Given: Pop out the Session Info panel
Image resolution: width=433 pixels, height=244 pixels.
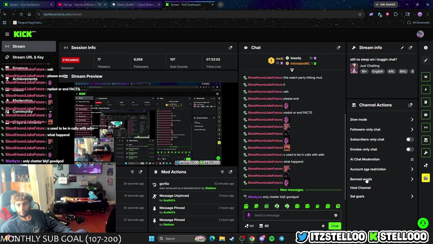Looking at the screenshot, I should pyautogui.click(x=230, y=48).
